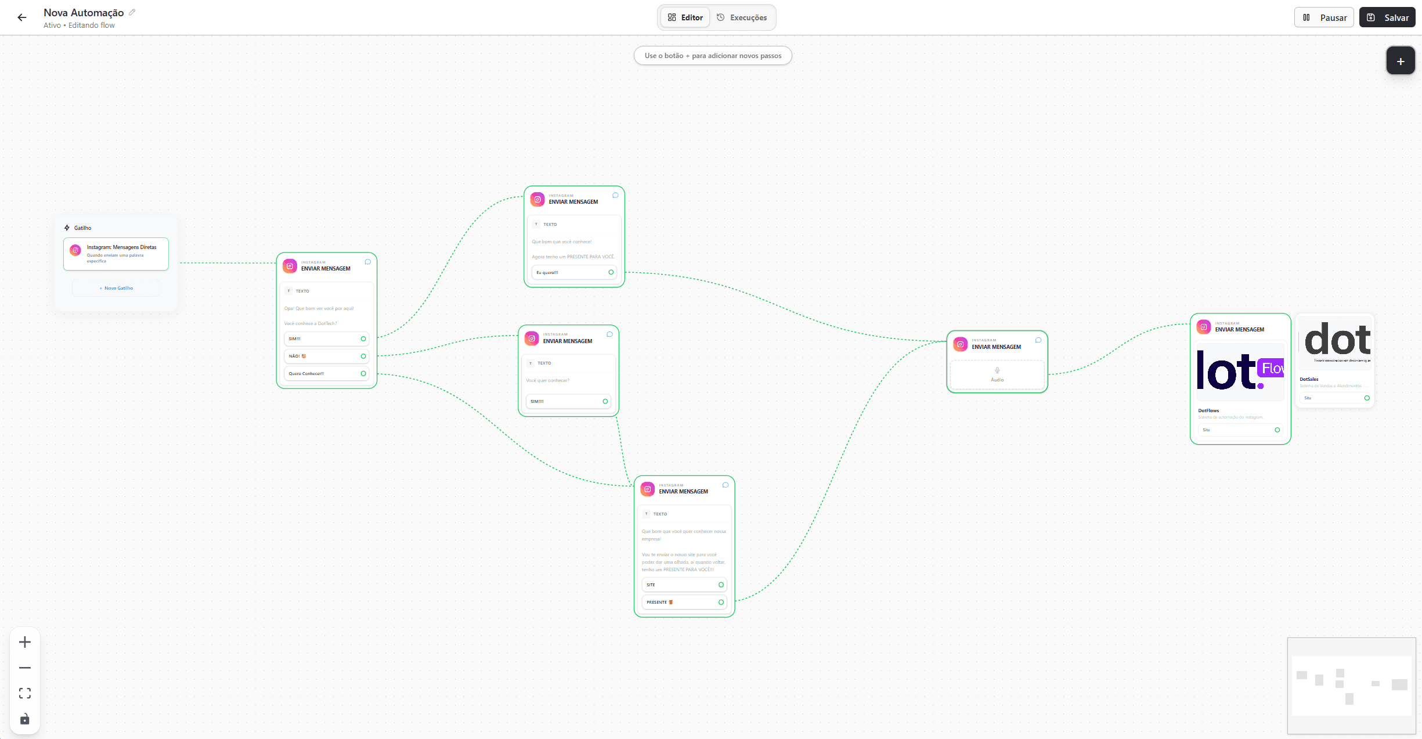Click the minimap in the bottom right corner
The width and height of the screenshot is (1422, 739).
pyautogui.click(x=1352, y=687)
